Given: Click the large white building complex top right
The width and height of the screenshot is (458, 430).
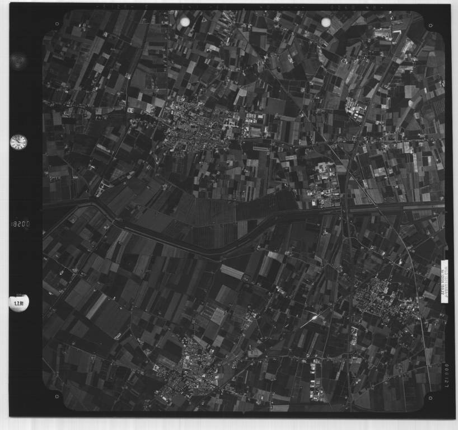Looking at the screenshot, I should (384, 34).
